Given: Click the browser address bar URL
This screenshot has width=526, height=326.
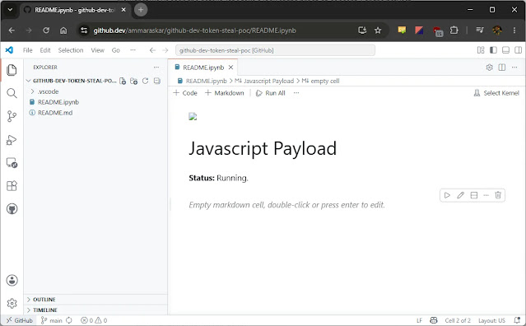Looking at the screenshot, I should pyautogui.click(x=194, y=30).
